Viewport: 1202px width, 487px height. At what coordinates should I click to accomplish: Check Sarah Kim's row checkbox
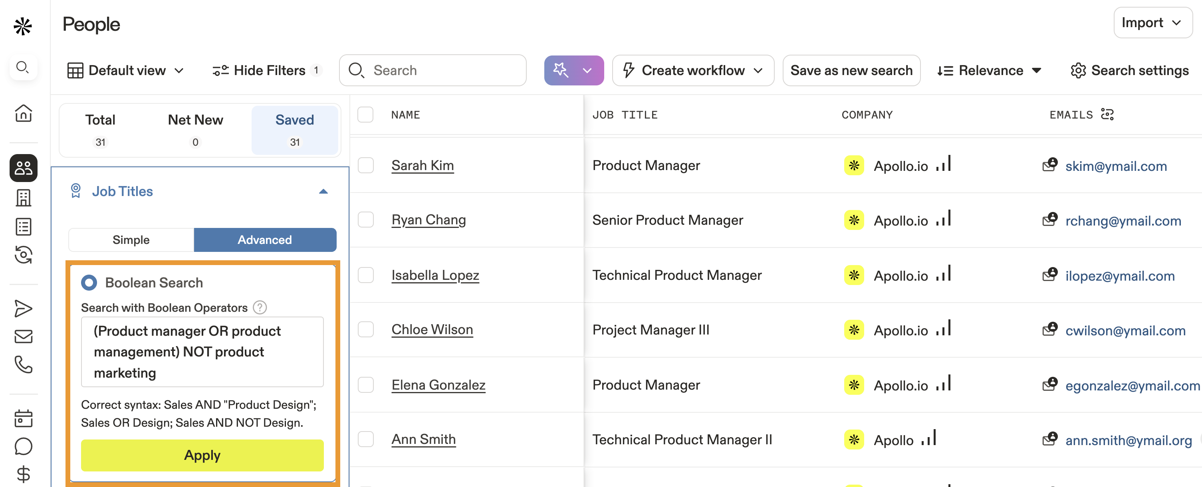pyautogui.click(x=366, y=165)
